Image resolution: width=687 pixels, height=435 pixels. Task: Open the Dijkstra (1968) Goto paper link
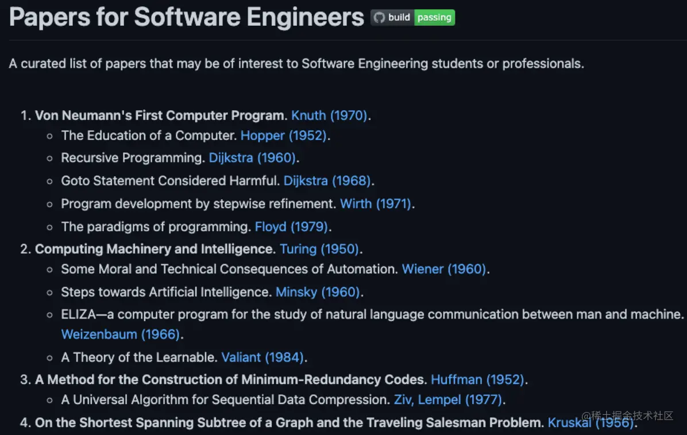pos(327,181)
